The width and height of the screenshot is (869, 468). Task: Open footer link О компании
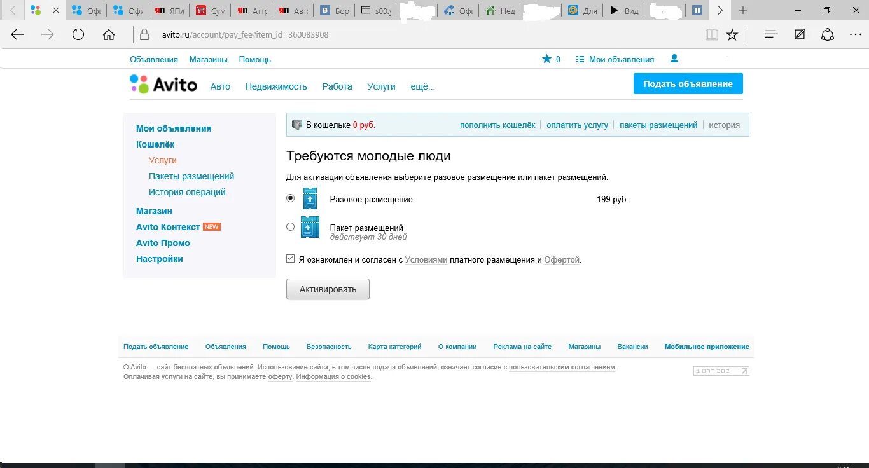click(x=457, y=347)
